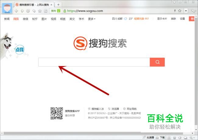Open the home/favorites star icon in toolbar

point(40,11)
